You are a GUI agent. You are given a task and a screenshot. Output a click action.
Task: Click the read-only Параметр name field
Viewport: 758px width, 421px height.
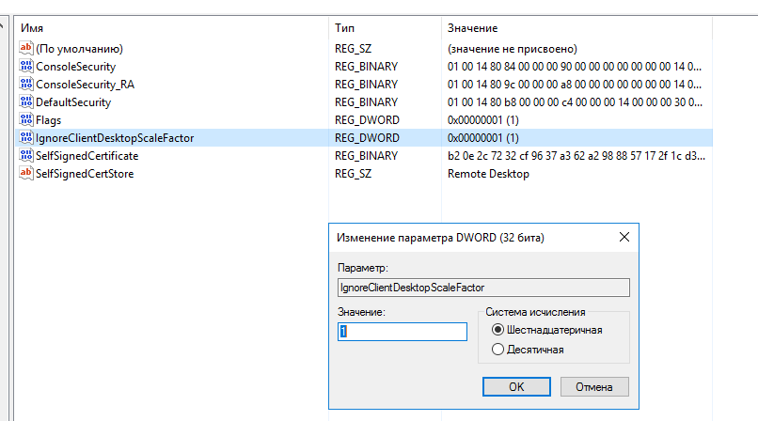pos(483,288)
